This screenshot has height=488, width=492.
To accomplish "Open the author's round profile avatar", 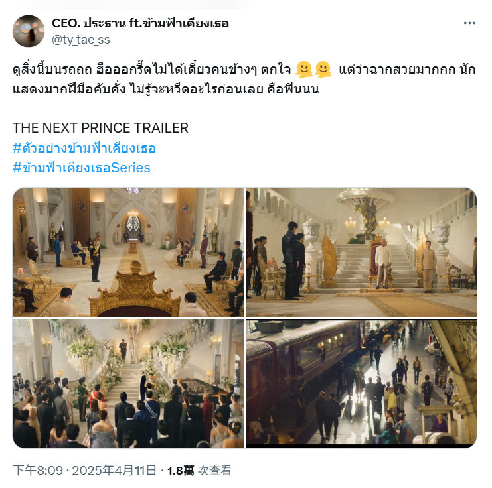I will [29, 31].
